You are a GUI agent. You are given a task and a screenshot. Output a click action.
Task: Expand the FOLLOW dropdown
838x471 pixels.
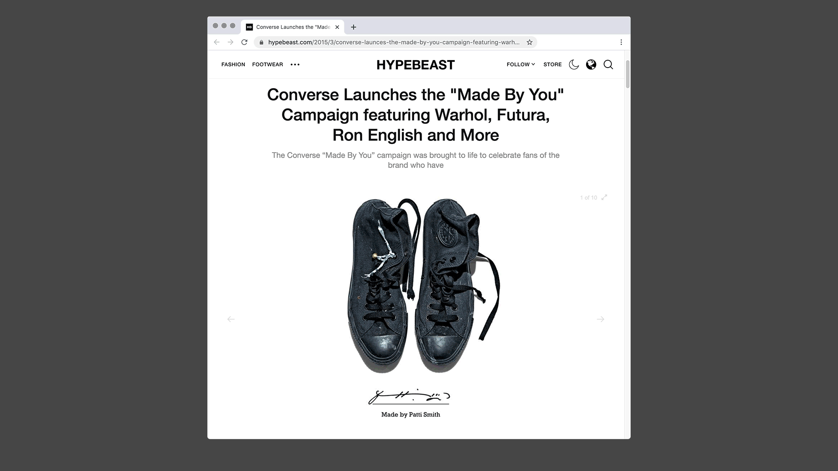click(x=521, y=65)
